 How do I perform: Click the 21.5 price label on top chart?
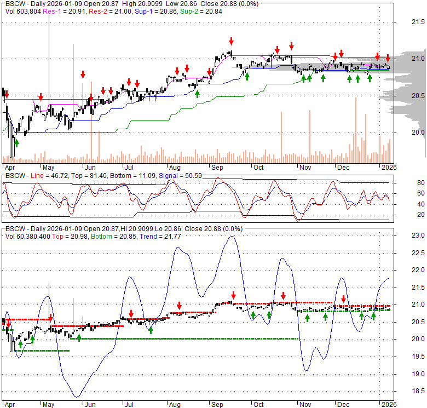418,21
